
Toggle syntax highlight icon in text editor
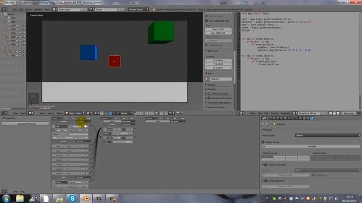coord(338,113)
